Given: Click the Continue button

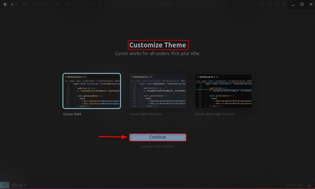Looking at the screenshot, I should 158,137.
